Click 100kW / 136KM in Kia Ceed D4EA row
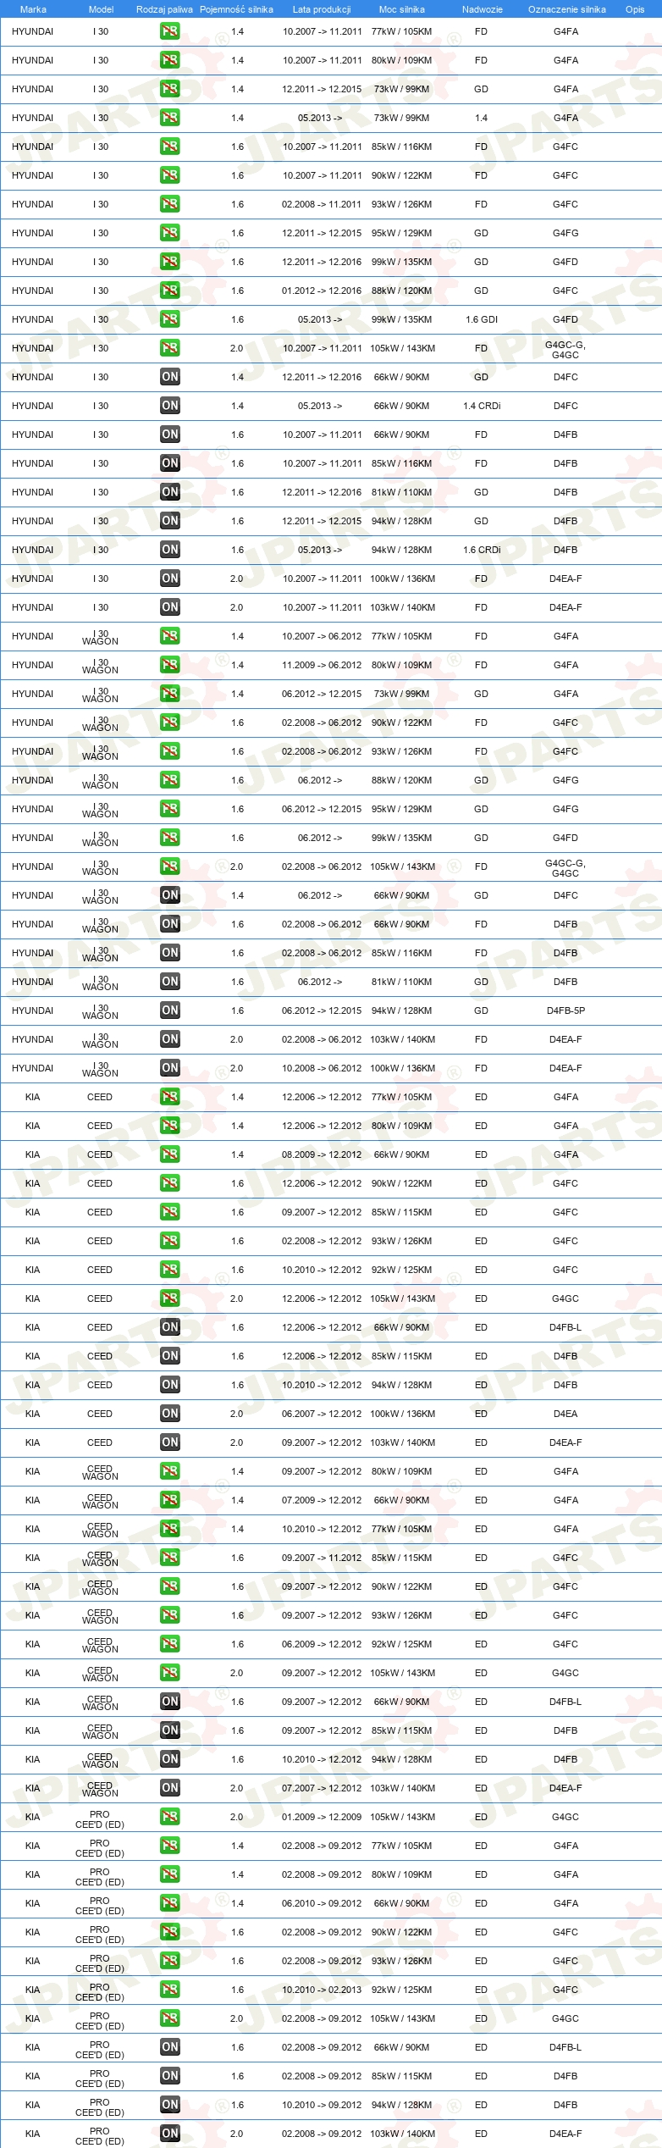This screenshot has height=2148, width=662. tap(403, 1414)
